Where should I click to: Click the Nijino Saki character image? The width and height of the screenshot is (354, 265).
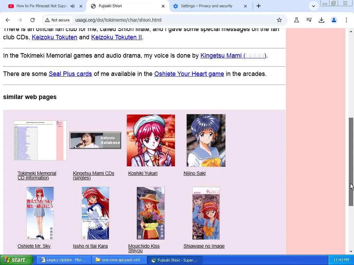pyautogui.click(x=206, y=140)
